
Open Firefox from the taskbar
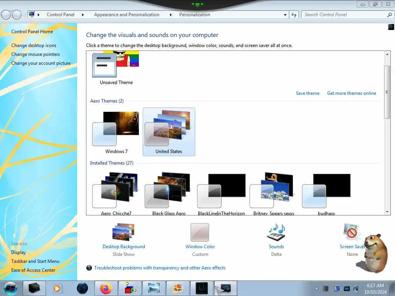pos(106,288)
